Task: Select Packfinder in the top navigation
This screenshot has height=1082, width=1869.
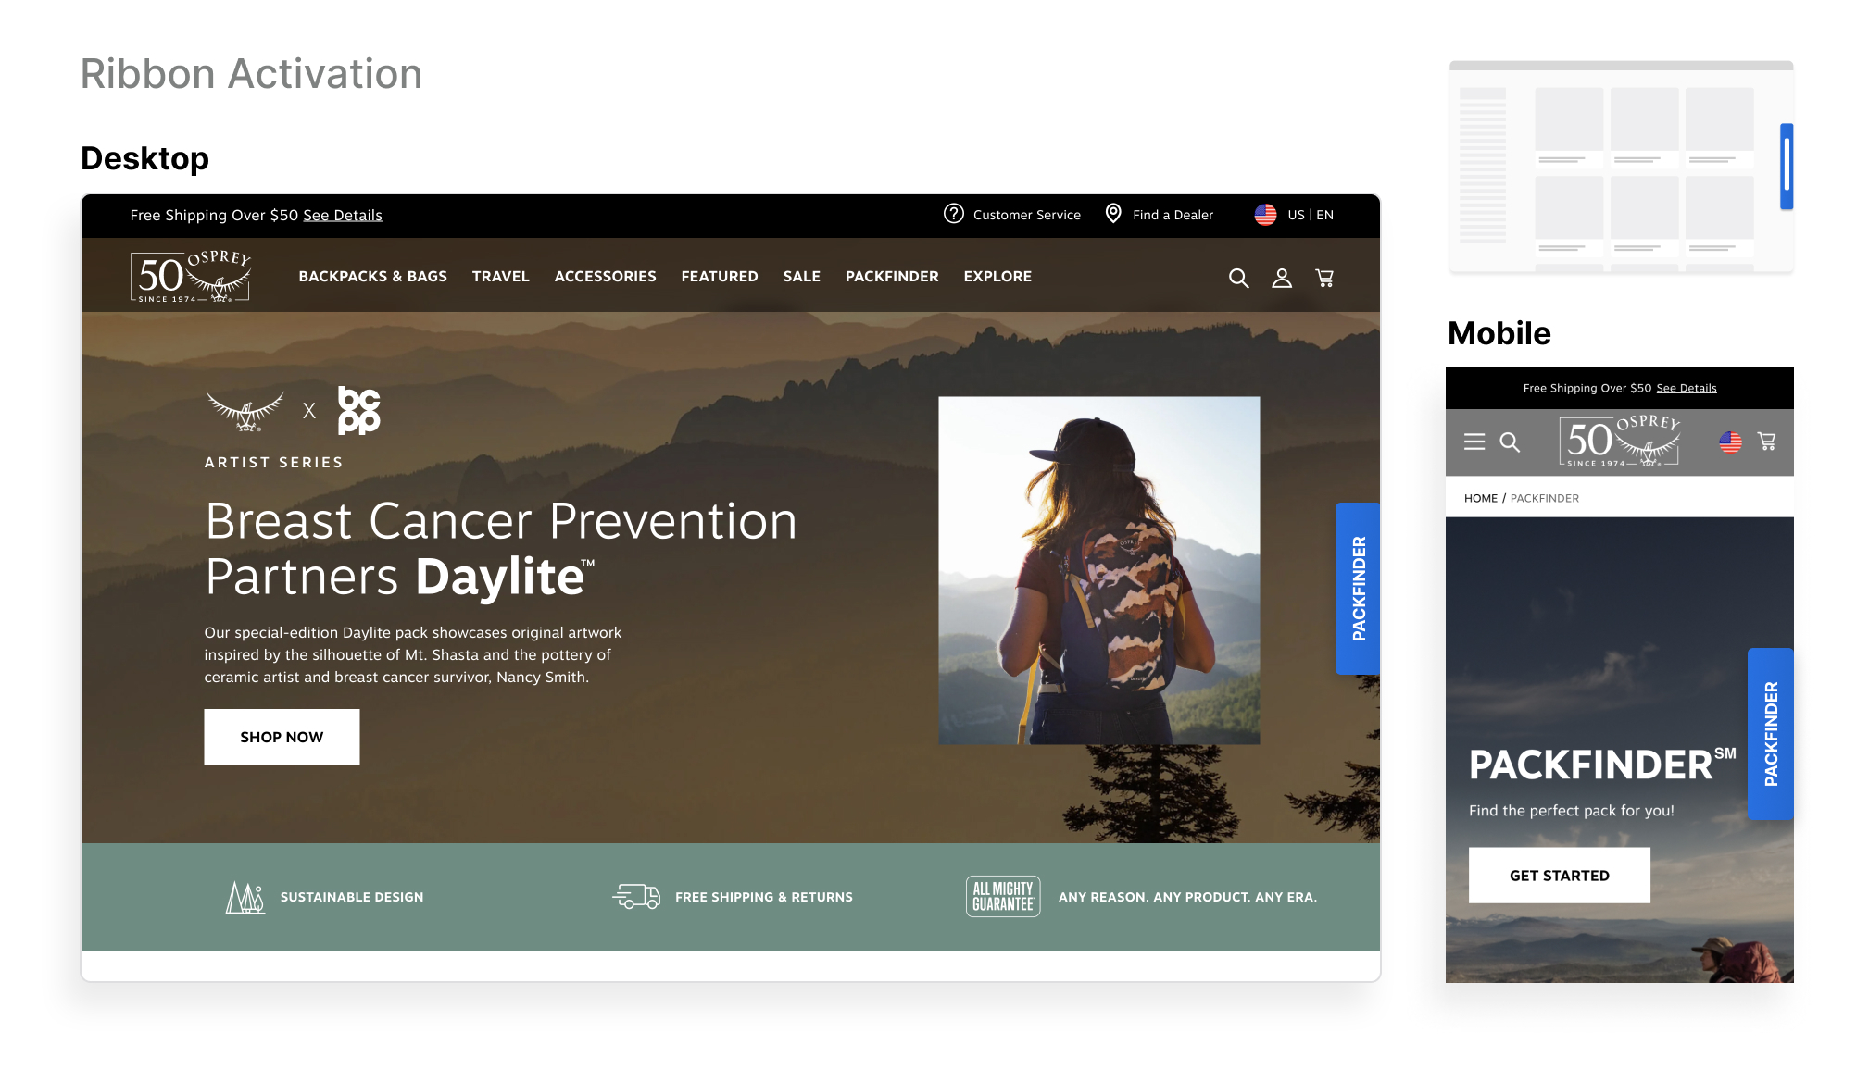Action: click(891, 277)
